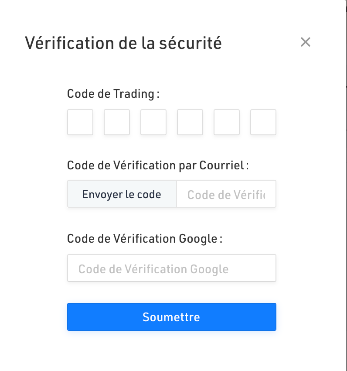Request the verification code by email
The width and height of the screenshot is (347, 371).
[122, 194]
